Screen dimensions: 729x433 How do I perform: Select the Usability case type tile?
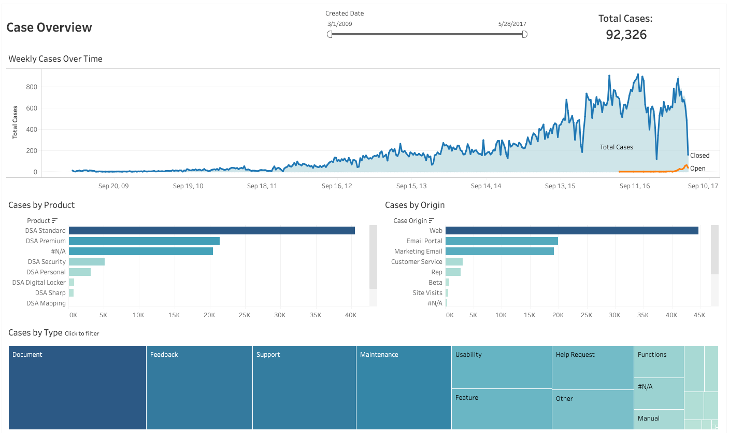(x=501, y=367)
